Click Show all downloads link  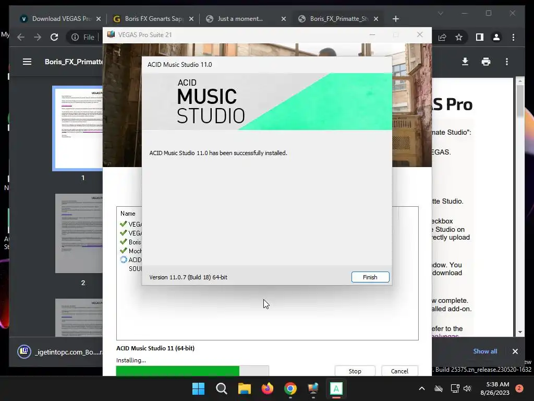click(x=485, y=351)
